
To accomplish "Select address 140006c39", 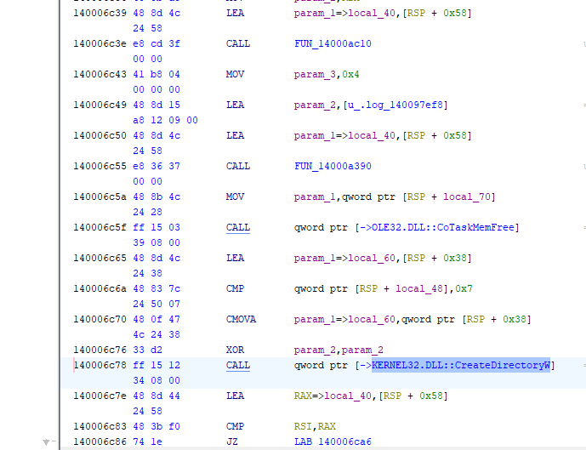I will point(100,13).
